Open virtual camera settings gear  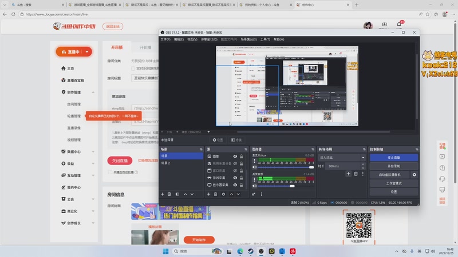pos(414,175)
